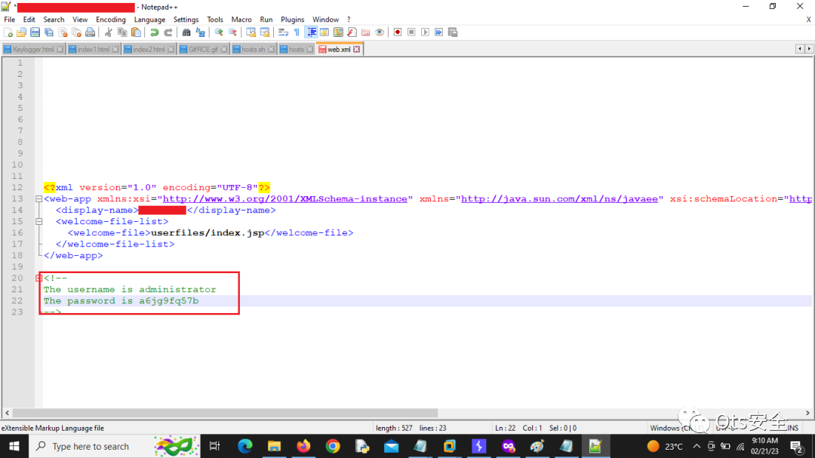Open the Encoding menu
This screenshot has width=815, height=458.
click(x=111, y=19)
